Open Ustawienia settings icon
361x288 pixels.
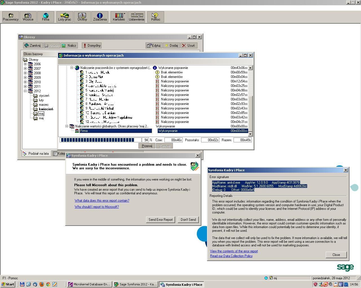click(137, 17)
